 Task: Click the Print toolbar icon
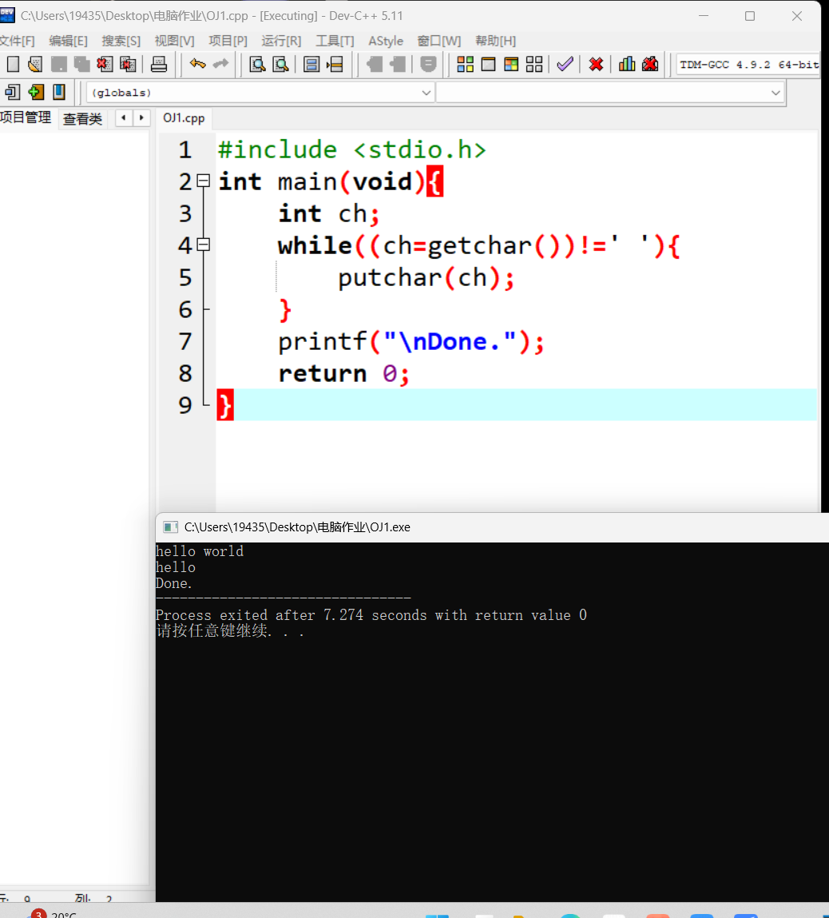click(159, 64)
